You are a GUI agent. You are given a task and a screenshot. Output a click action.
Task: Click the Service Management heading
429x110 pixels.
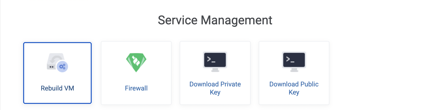tap(215, 20)
